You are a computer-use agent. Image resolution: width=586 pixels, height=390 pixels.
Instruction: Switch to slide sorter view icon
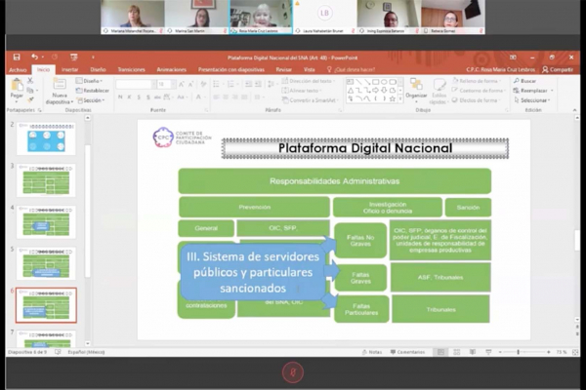(457, 352)
